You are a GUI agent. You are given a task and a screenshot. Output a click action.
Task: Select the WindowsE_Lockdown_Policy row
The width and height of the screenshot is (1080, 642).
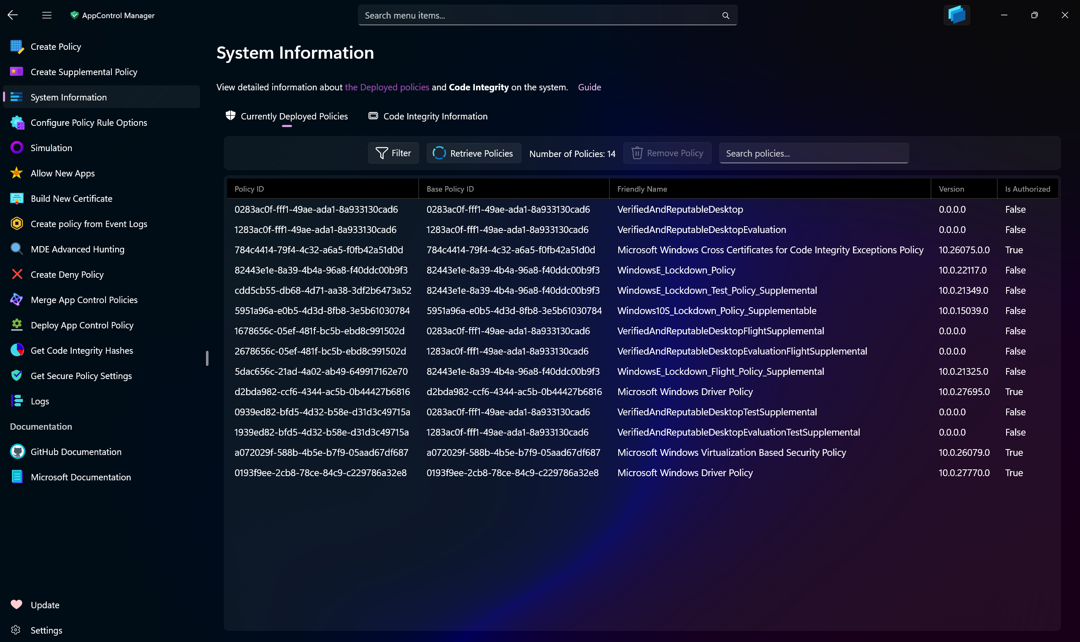pos(676,270)
